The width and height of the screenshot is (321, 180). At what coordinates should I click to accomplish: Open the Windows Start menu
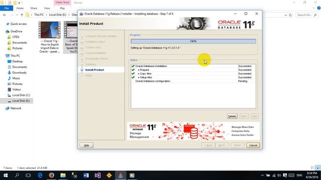coord(6,175)
